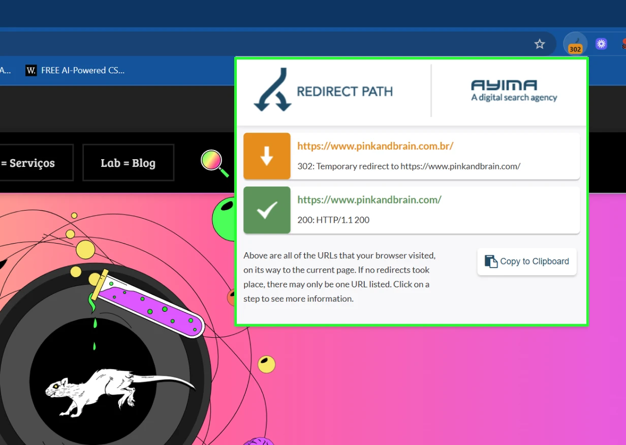
Task: Click the Redirect Path arrows logo
Action: pyautogui.click(x=272, y=90)
